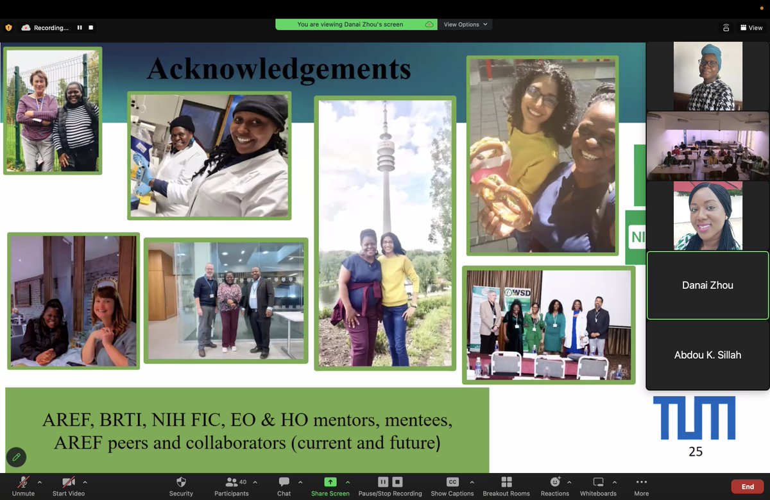Select the conference room video tile

pos(707,146)
